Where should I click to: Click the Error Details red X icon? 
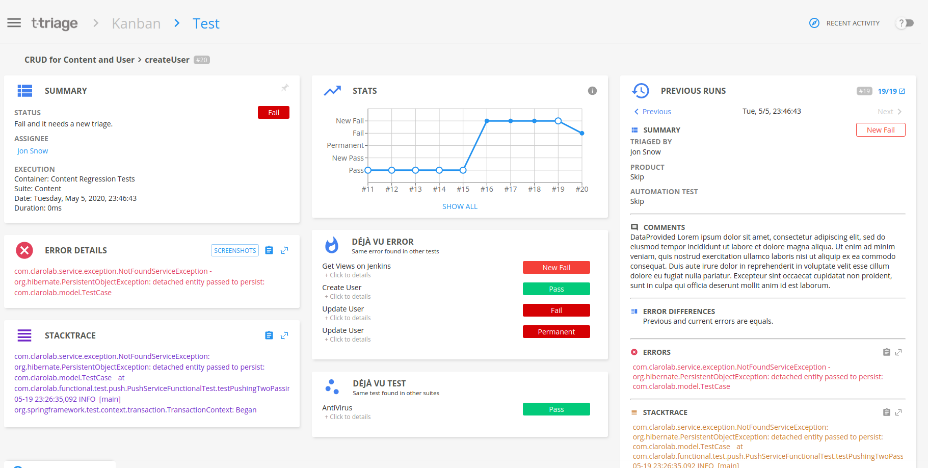[x=24, y=250]
